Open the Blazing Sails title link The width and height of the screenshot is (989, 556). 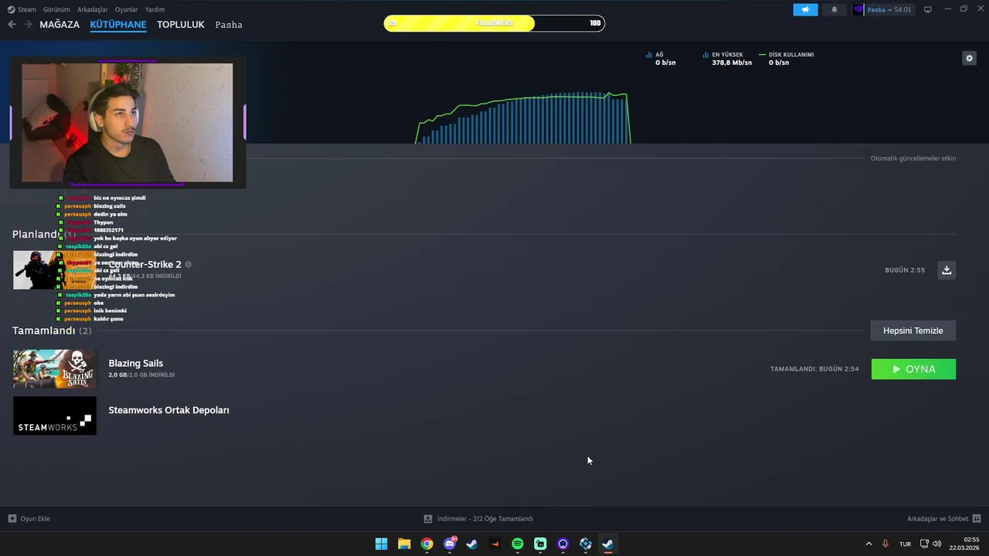(136, 363)
